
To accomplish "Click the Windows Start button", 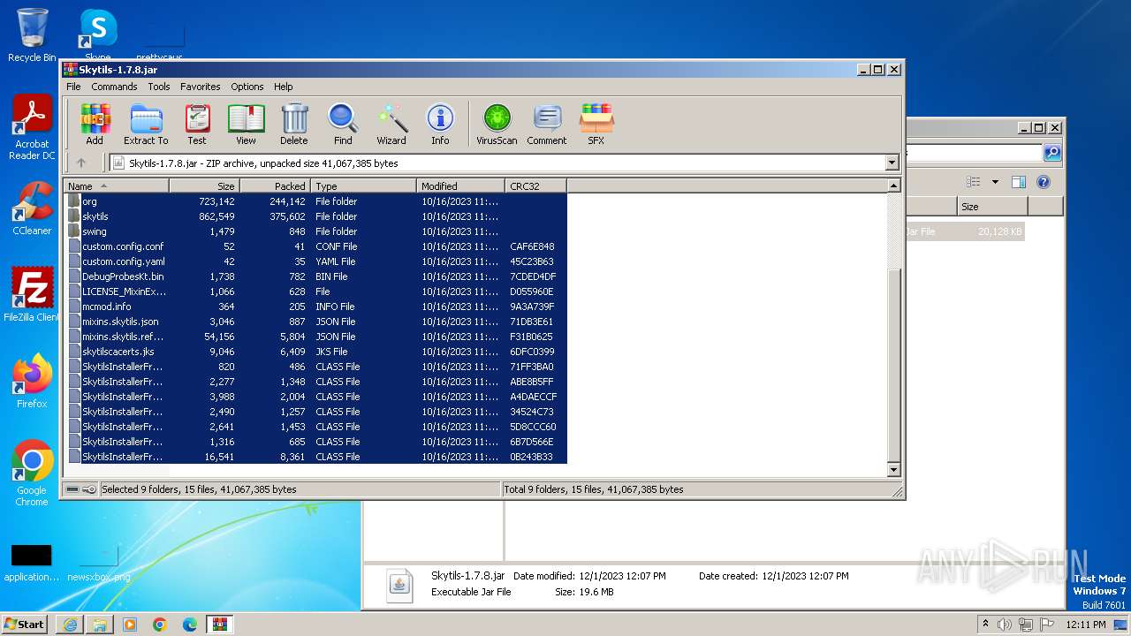I will pos(25,624).
